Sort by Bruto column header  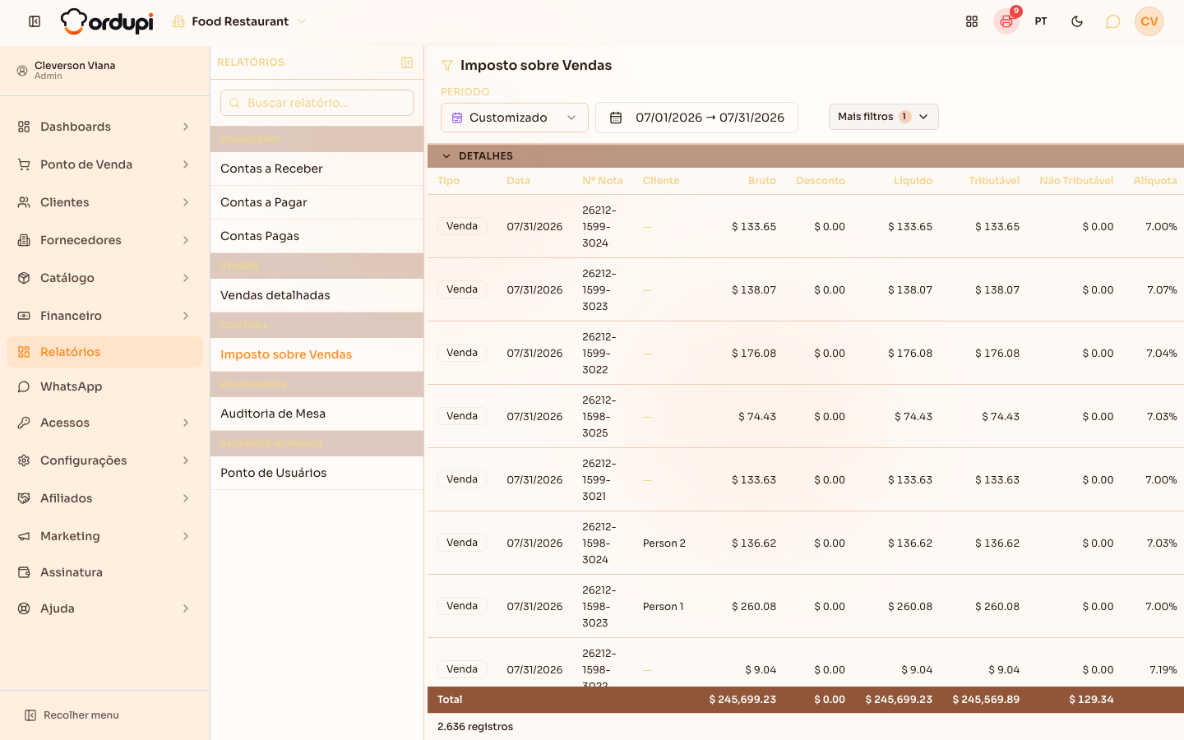coord(761,181)
